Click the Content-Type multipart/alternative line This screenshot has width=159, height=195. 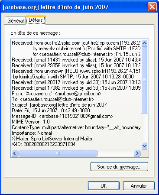(x=76, y=127)
